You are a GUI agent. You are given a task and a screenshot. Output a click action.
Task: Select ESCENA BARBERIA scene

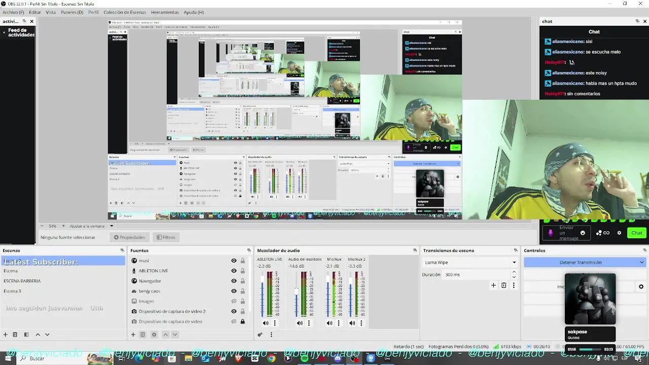click(x=22, y=281)
